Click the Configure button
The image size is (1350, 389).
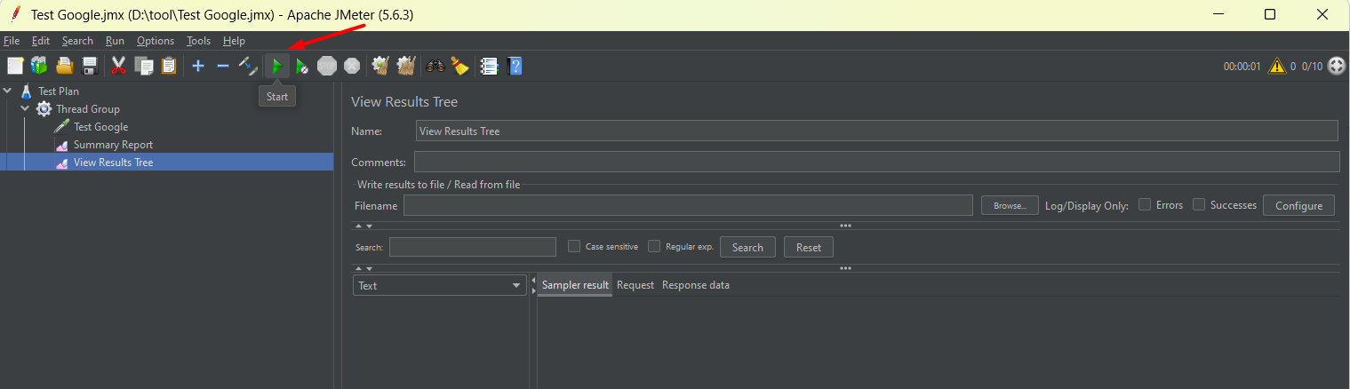click(x=1298, y=205)
